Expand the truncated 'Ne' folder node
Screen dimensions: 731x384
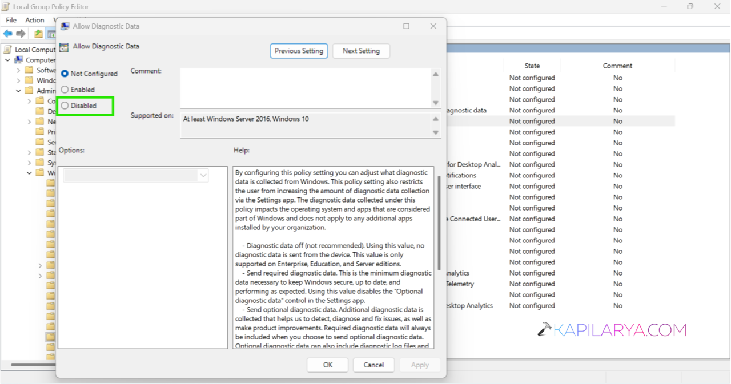tap(29, 122)
